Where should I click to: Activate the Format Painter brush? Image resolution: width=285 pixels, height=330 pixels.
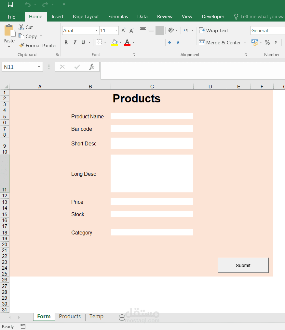point(38,45)
